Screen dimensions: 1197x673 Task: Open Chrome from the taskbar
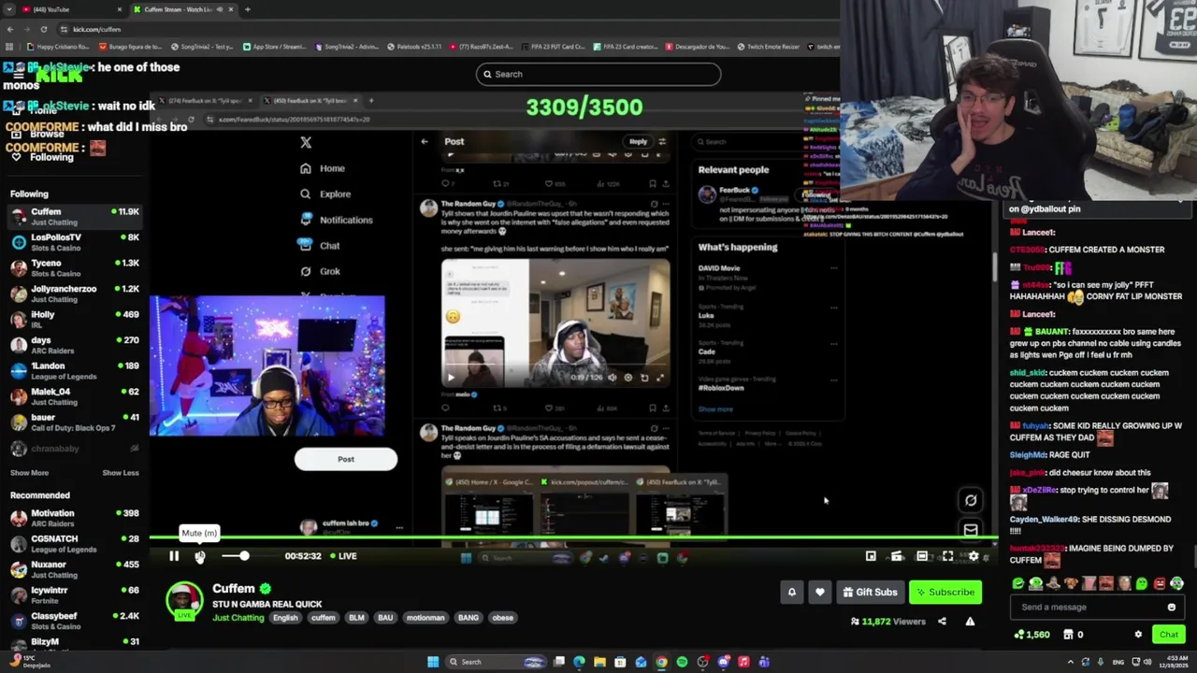tap(661, 662)
